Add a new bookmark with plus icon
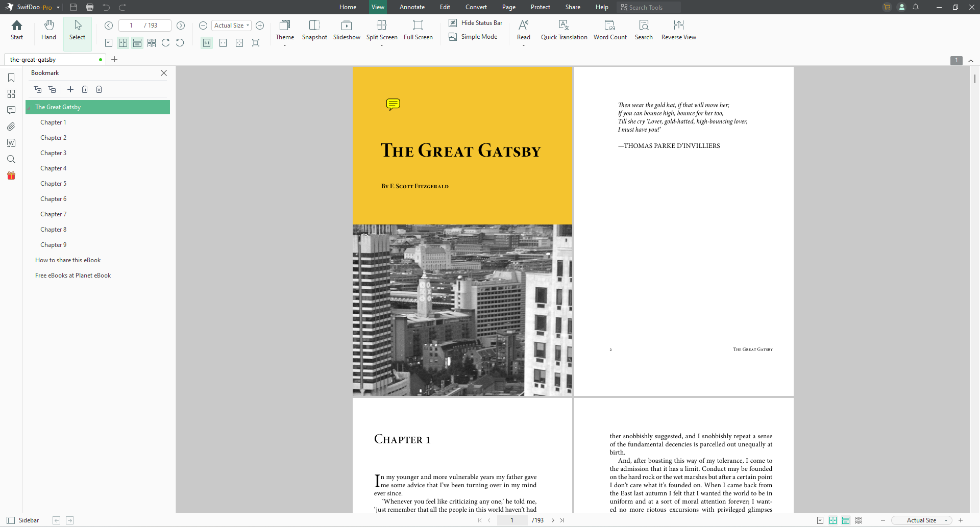 point(70,89)
